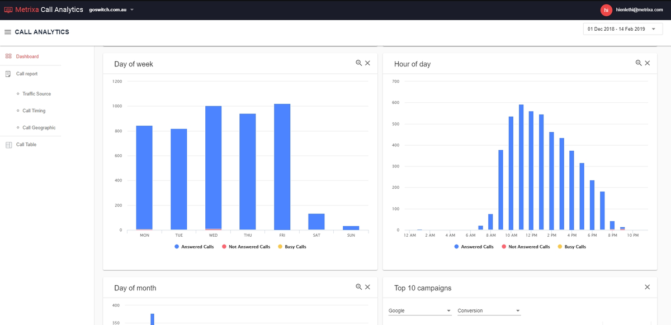This screenshot has width=671, height=325.
Task: Open Call Table in the sidebar
Action: pos(26,145)
